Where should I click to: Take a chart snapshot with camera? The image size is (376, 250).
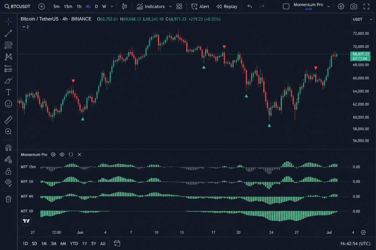[354, 6]
